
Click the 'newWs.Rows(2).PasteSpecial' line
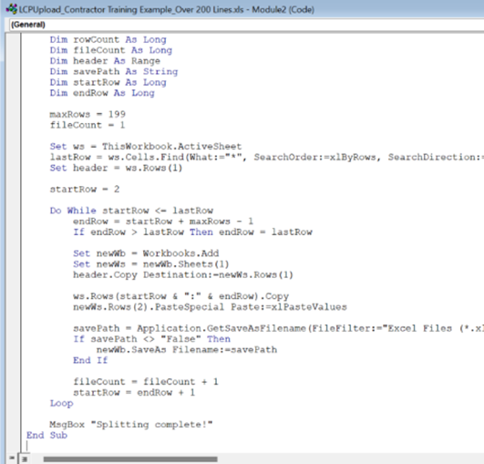(210, 307)
